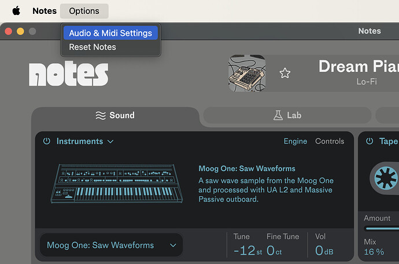Close the Notes window with red button
The height and width of the screenshot is (264, 399).
[x=9, y=31]
